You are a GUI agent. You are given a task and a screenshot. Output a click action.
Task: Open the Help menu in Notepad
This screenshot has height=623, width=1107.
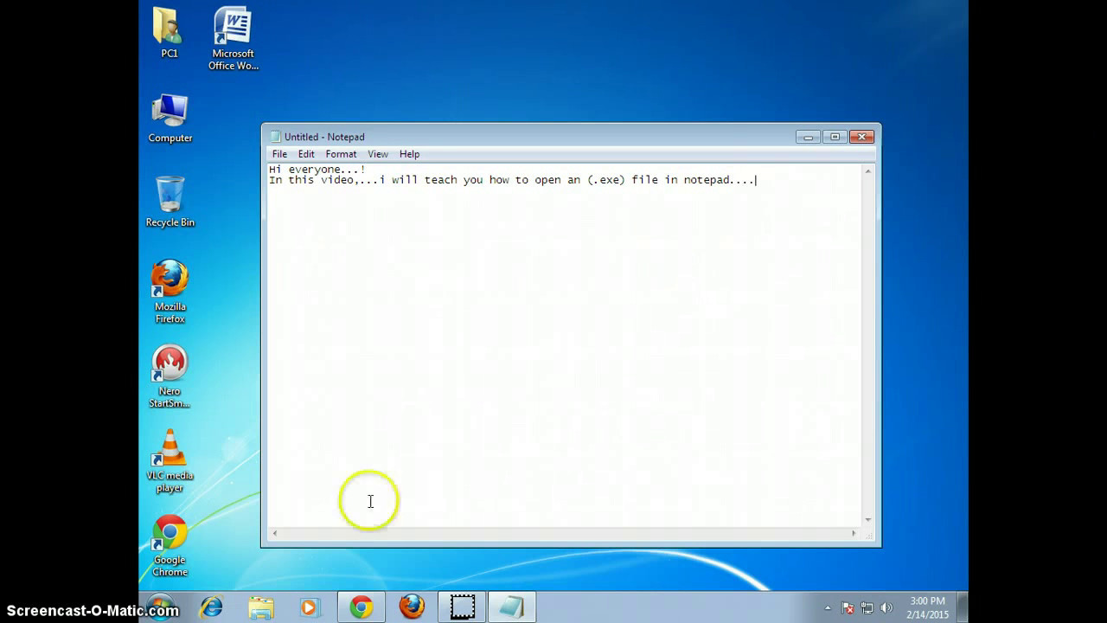[x=409, y=154]
